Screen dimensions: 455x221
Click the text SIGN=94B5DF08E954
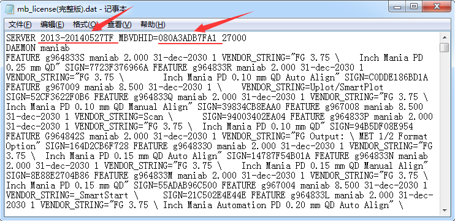(372, 126)
